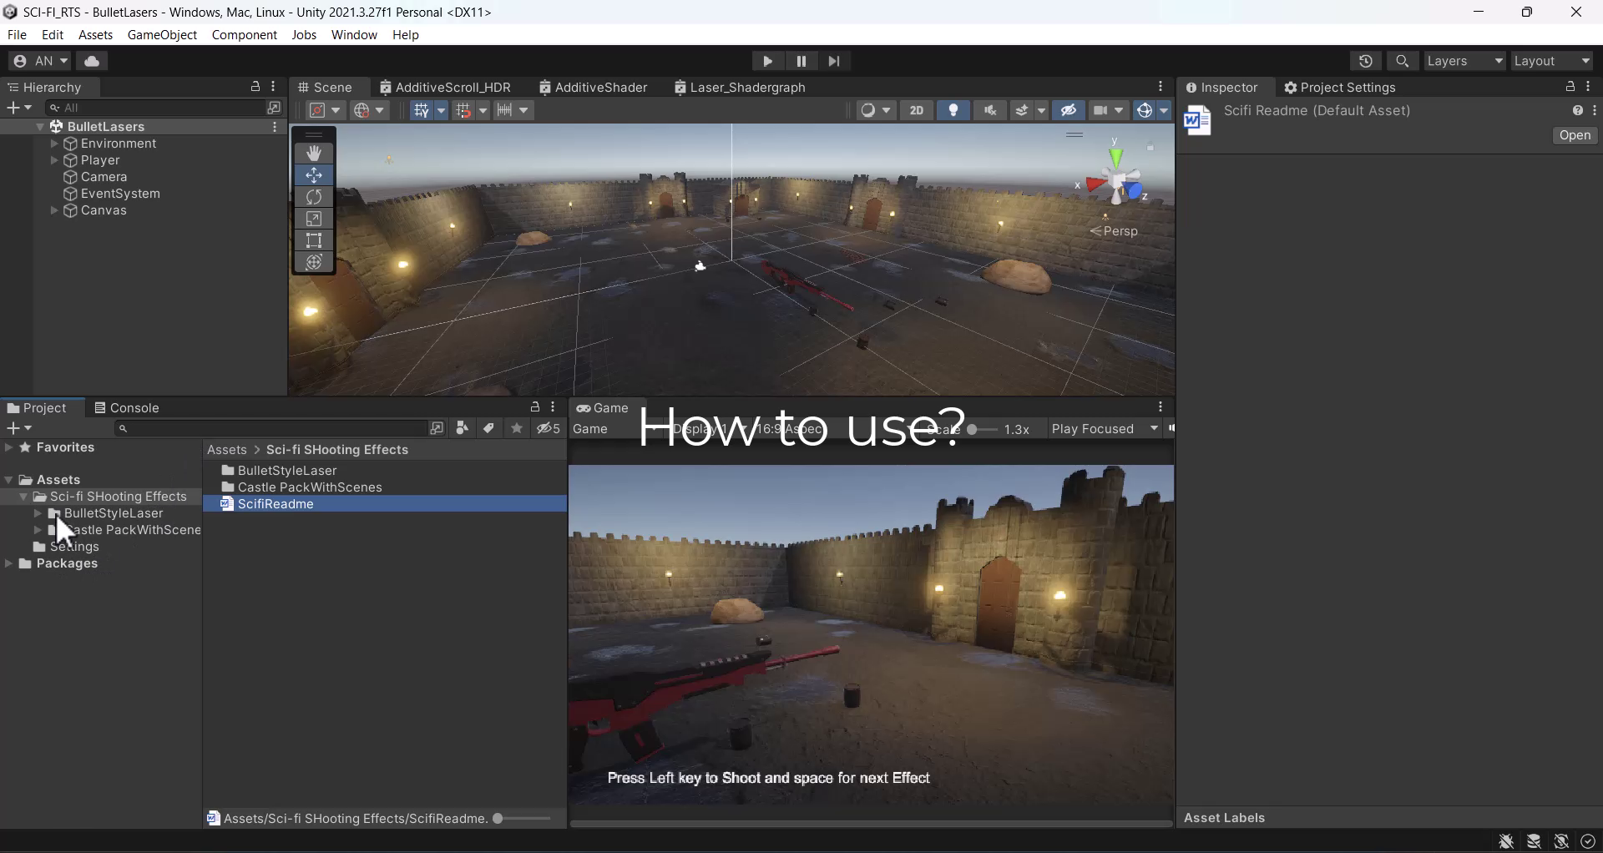This screenshot has width=1603, height=853.
Task: Toggle scene visibility of hidden objects
Action: point(1068,110)
